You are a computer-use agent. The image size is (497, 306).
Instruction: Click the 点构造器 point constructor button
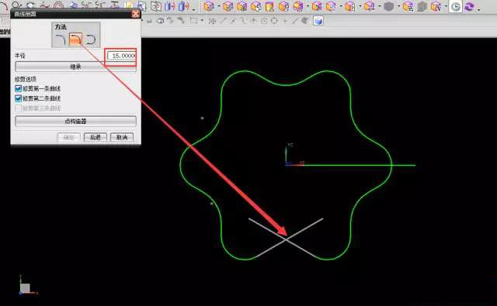point(75,121)
